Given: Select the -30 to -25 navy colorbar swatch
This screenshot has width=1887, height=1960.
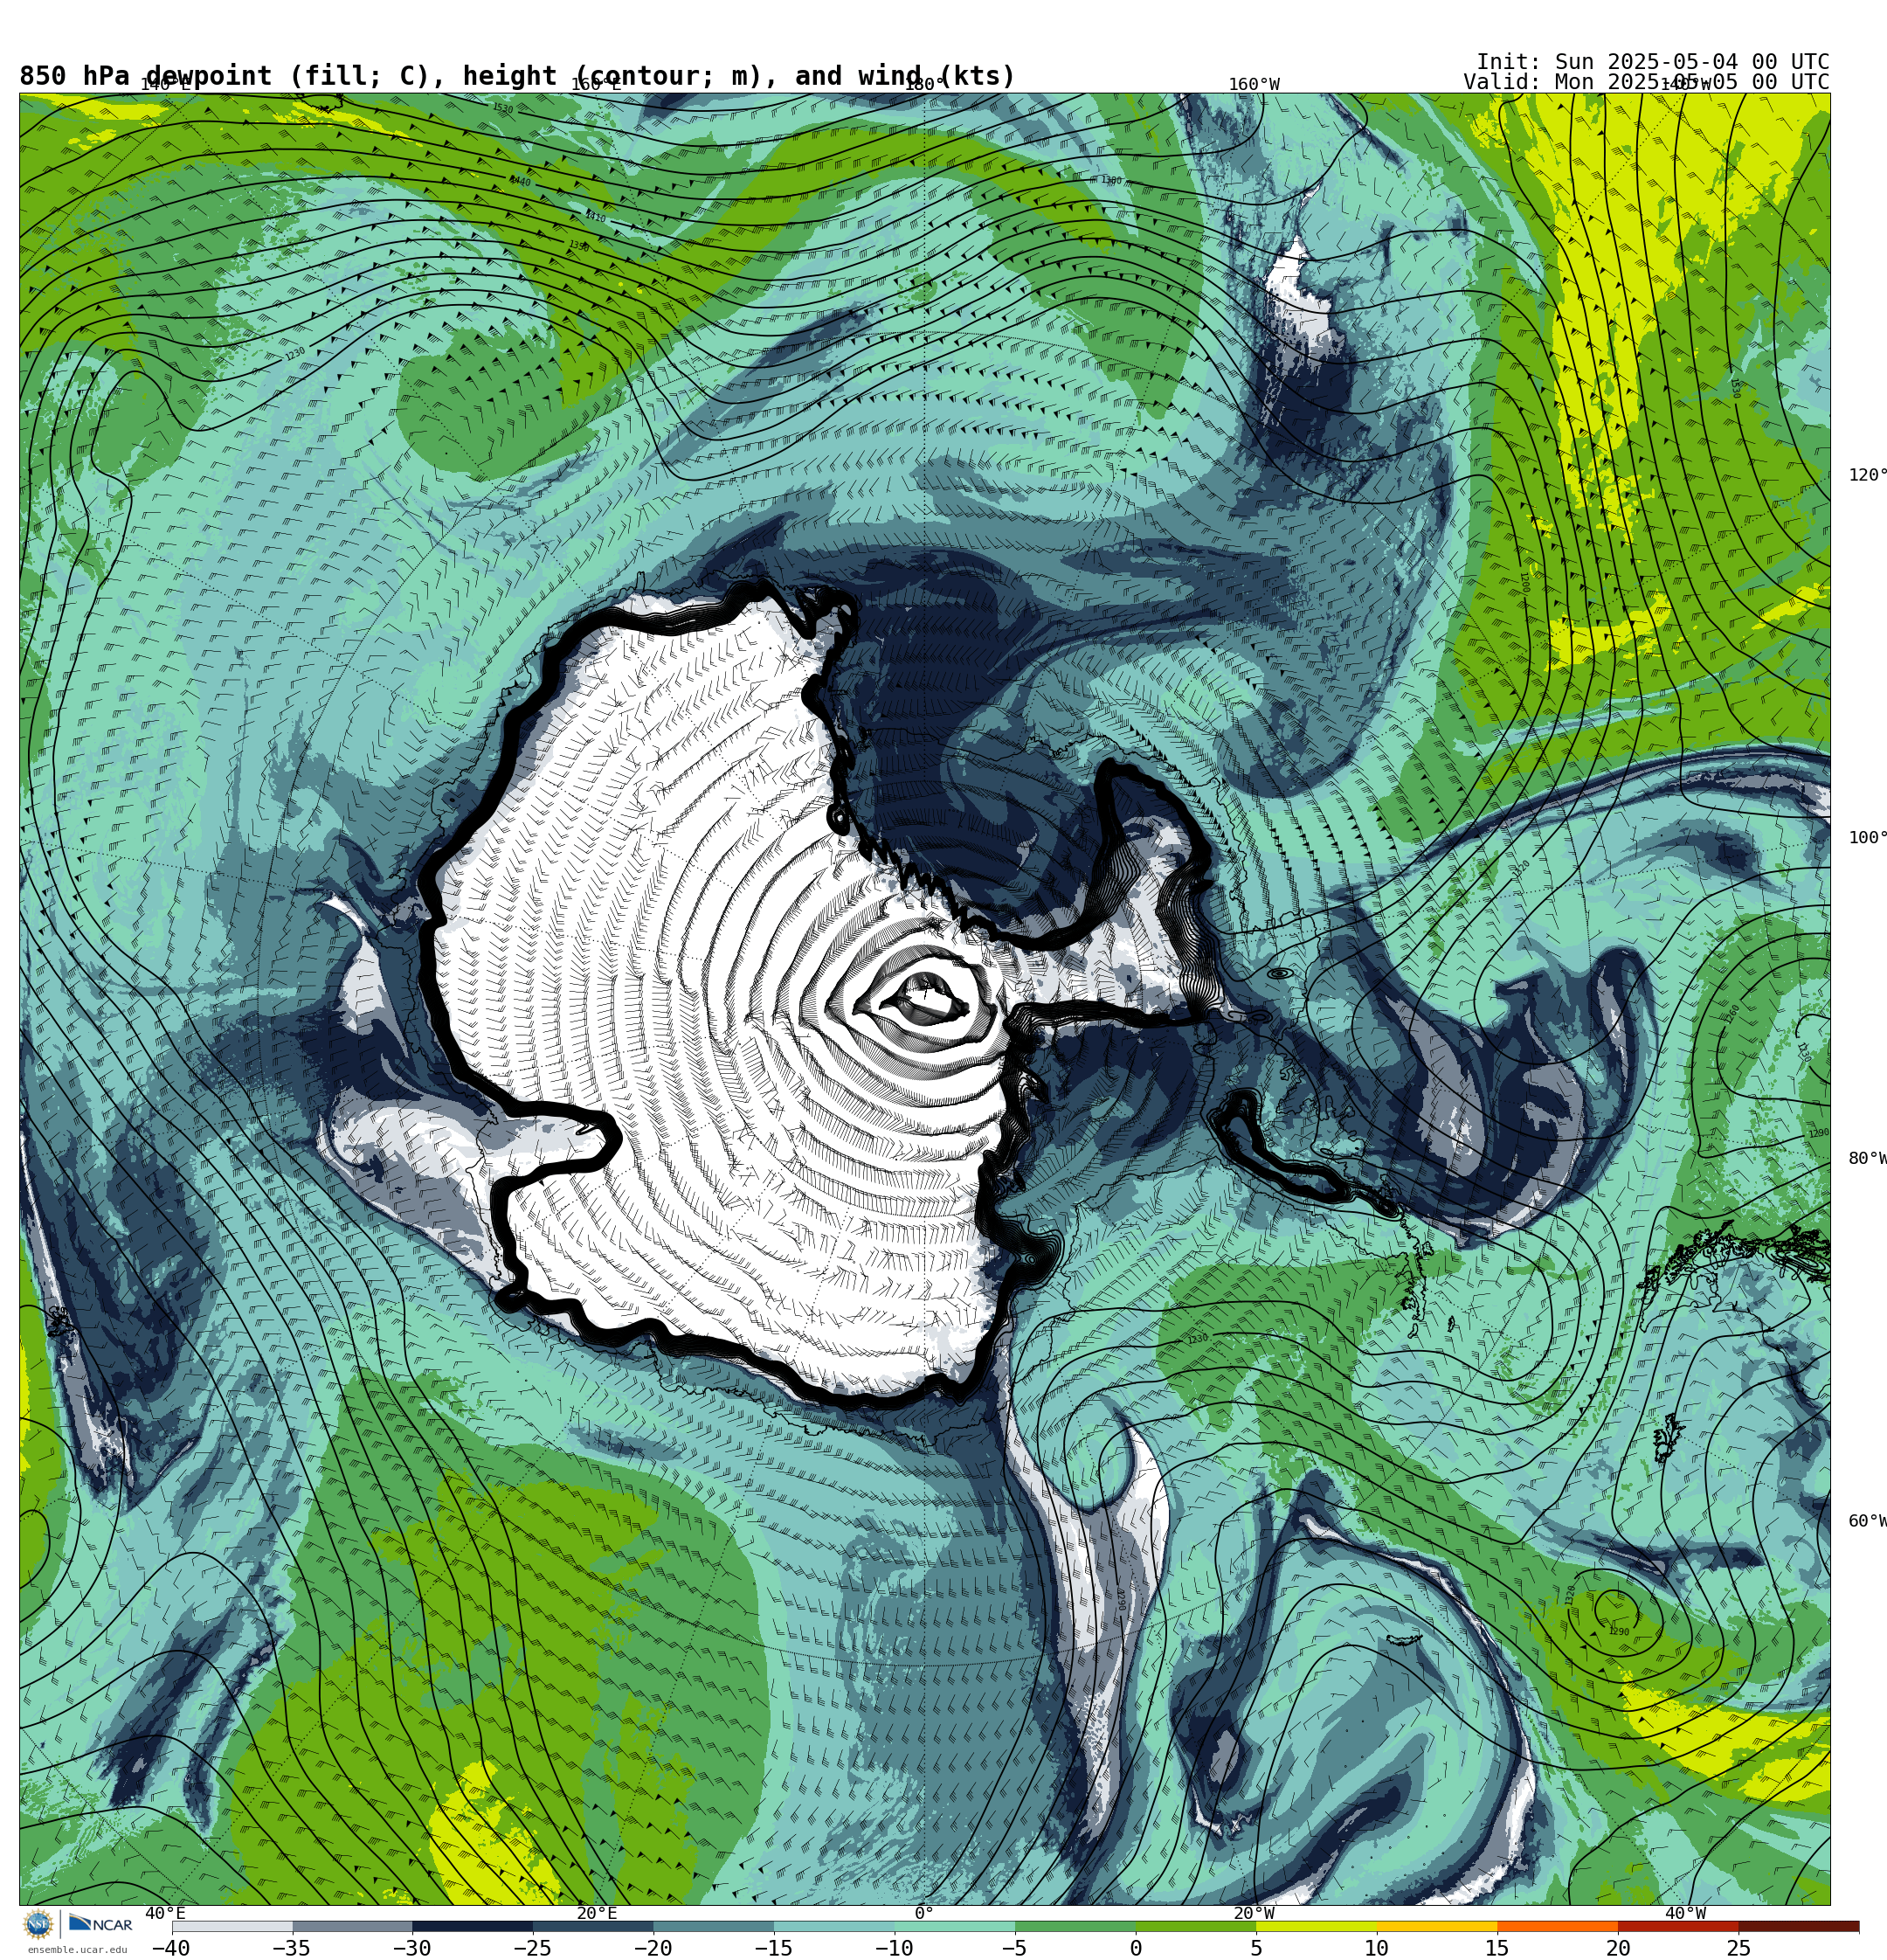Looking at the screenshot, I should 473,1926.
